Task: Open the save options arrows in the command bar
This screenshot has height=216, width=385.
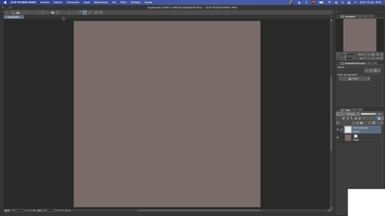Action: [x=26, y=12]
